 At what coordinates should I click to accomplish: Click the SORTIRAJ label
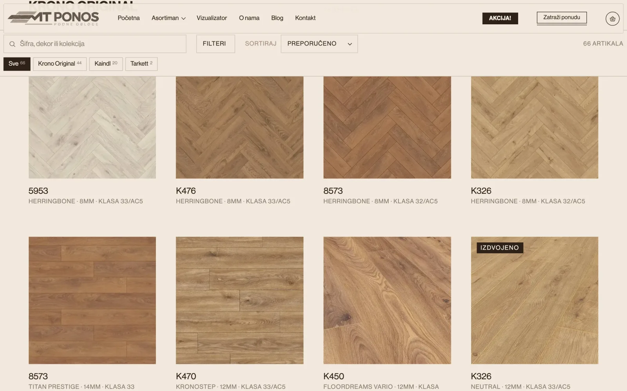[x=261, y=44]
